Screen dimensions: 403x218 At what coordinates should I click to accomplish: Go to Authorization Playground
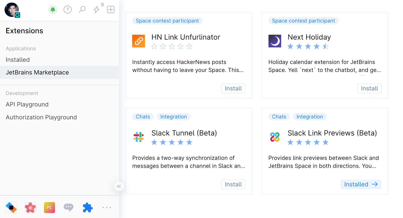pos(41,117)
